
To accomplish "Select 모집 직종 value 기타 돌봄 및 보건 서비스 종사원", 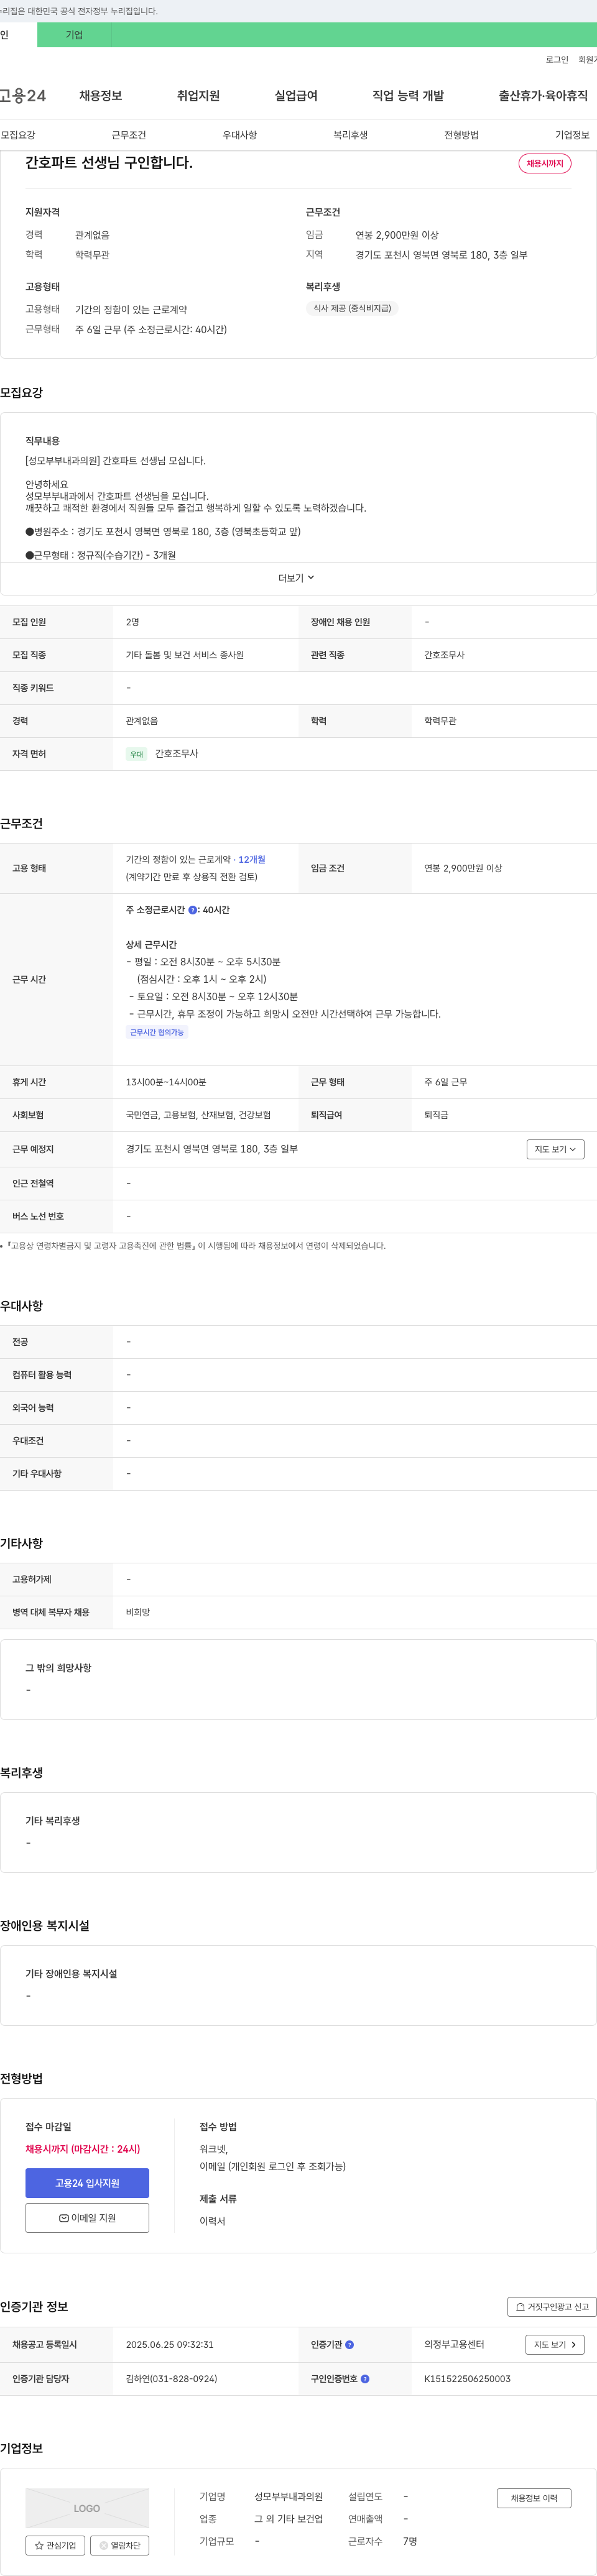I will click(185, 655).
